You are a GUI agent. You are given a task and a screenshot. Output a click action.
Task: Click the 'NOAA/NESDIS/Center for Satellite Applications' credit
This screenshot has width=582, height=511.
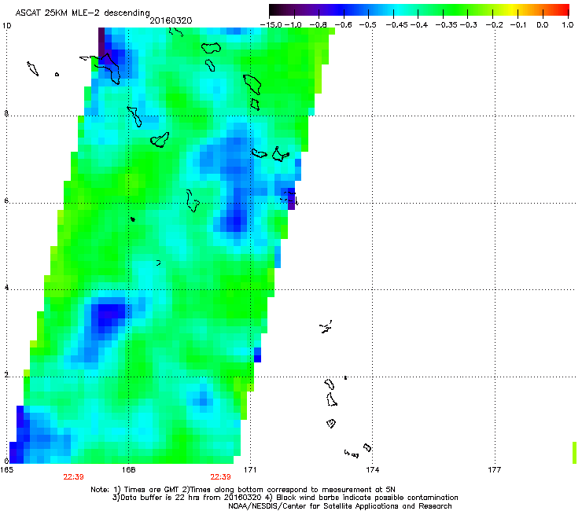[x=340, y=506]
